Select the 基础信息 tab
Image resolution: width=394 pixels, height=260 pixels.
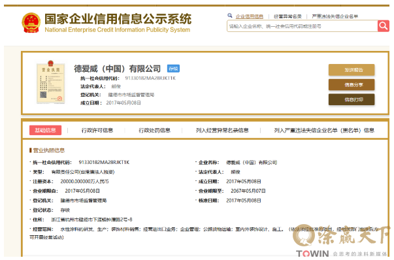46,130
